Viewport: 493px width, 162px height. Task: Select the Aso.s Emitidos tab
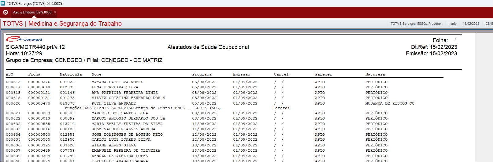click(x=32, y=12)
